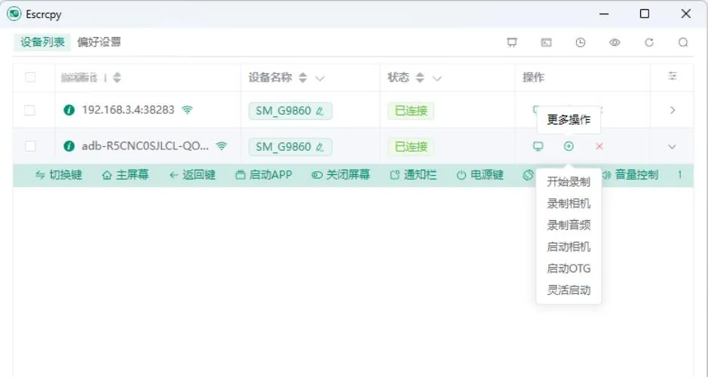Sort by 设备名称 column arrows
Screen dimensions: 708x377
pyautogui.click(x=303, y=78)
